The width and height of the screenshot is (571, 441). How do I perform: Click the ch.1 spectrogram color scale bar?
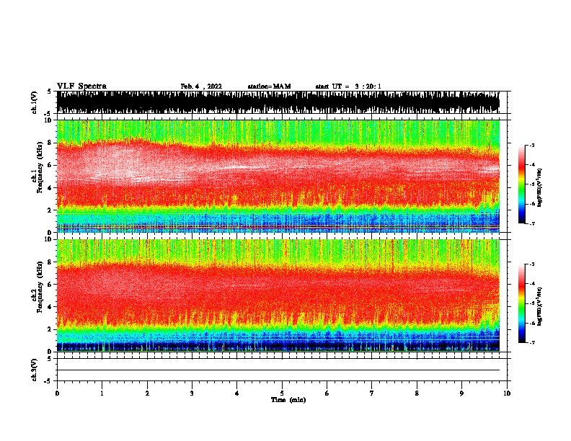pyautogui.click(x=522, y=184)
